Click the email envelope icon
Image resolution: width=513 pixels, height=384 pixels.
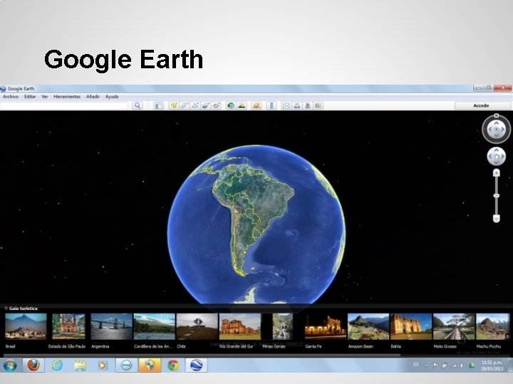(286, 106)
